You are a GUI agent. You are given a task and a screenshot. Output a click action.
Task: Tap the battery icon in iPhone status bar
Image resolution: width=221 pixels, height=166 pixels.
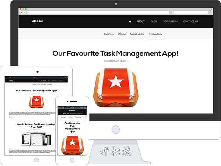coord(85,107)
